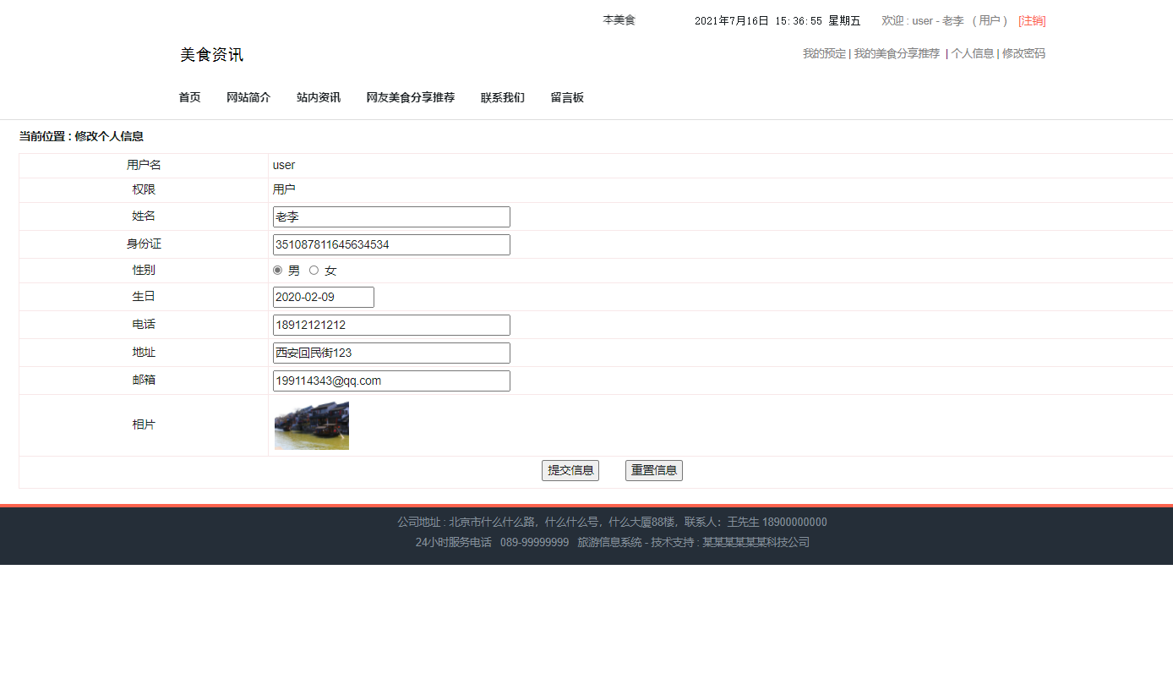Open the 我的美食分享推荐 link
Image resolution: width=1173 pixels, height=690 pixels.
tap(897, 53)
